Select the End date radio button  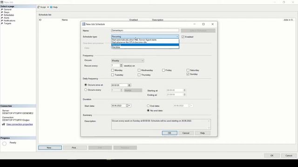(x=148, y=106)
